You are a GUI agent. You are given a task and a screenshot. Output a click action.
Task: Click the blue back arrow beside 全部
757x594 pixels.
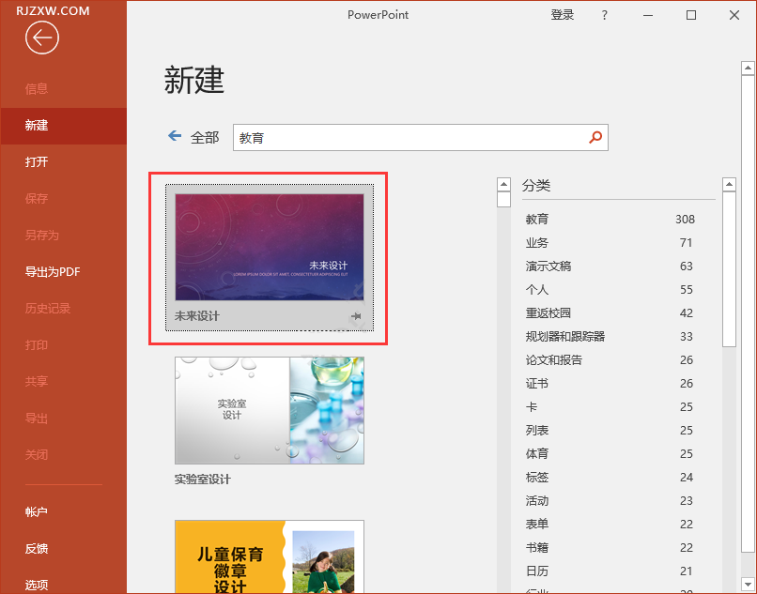click(x=174, y=136)
